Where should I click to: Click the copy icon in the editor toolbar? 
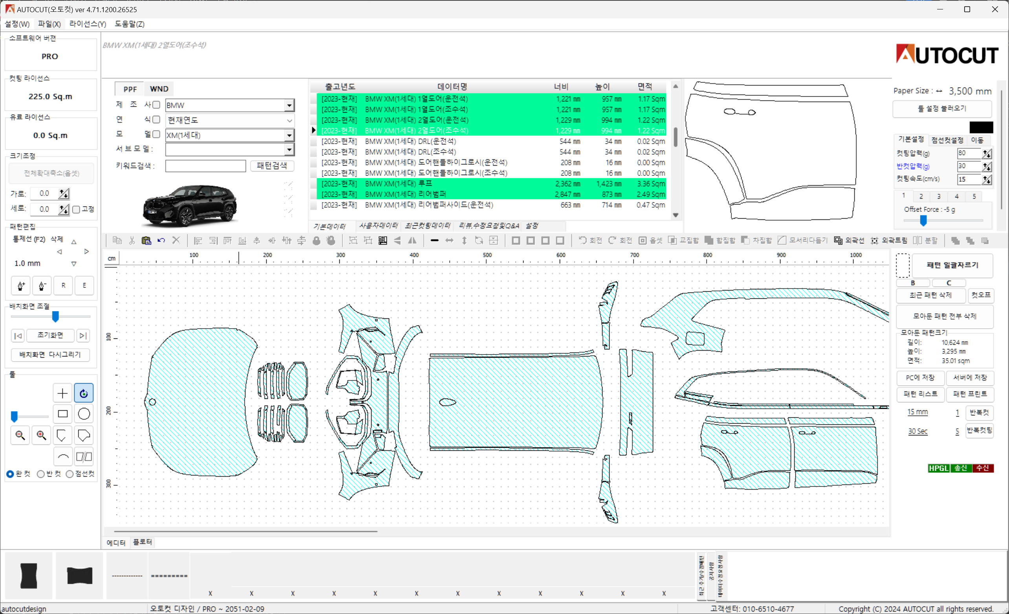click(117, 241)
